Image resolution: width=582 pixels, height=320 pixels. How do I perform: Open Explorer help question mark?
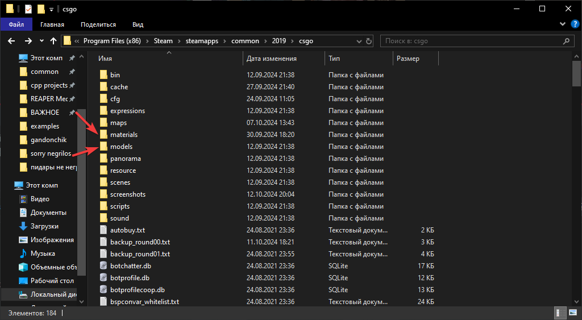(x=575, y=24)
